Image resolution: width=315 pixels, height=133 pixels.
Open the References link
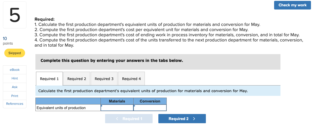[14, 104]
